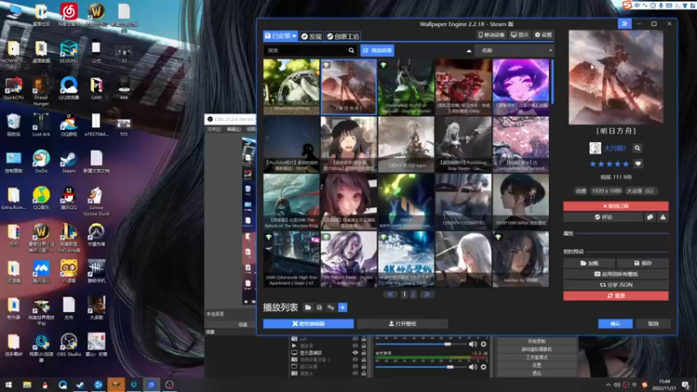Click the magnifier icon in search box
This screenshot has width=697, height=392.
pos(351,51)
